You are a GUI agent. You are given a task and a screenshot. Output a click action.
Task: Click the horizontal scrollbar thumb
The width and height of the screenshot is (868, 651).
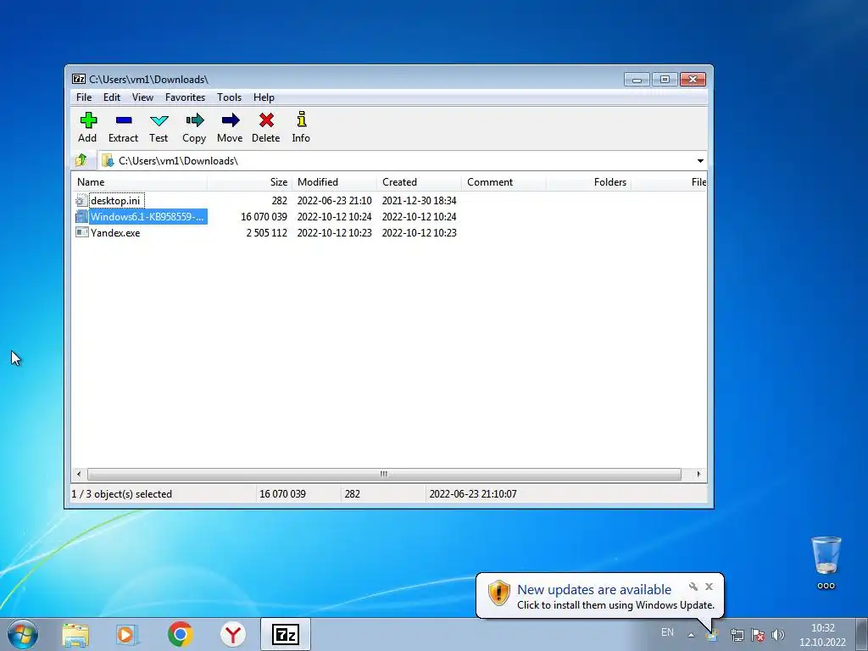coord(384,475)
